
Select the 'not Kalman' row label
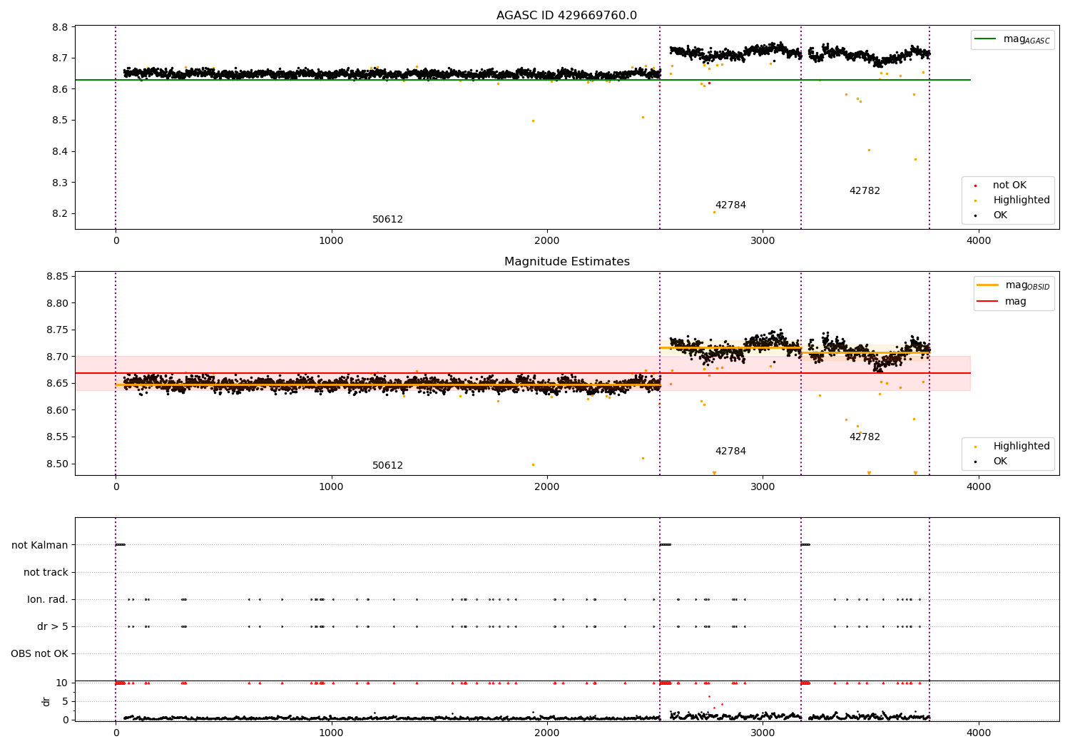coord(40,545)
